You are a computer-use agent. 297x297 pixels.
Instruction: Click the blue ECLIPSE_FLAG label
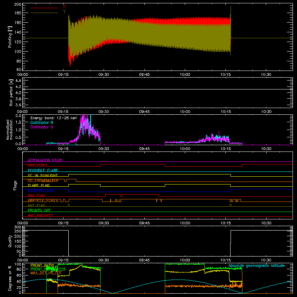coord(40,190)
